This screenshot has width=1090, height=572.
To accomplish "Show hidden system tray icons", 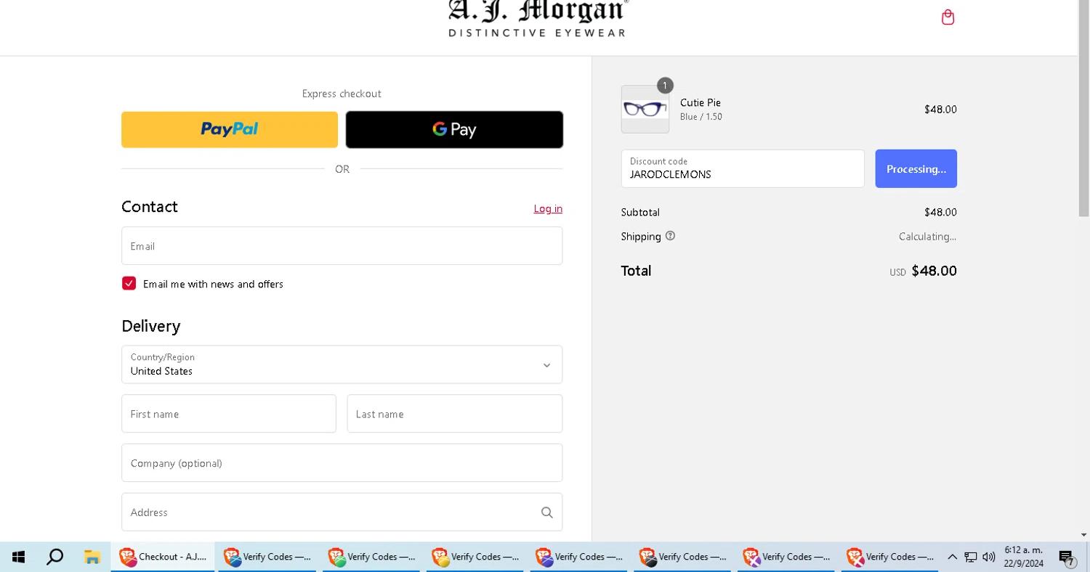I will tap(952, 557).
